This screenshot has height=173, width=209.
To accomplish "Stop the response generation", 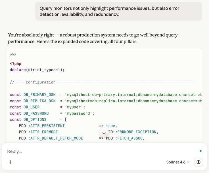I will 198,162.
